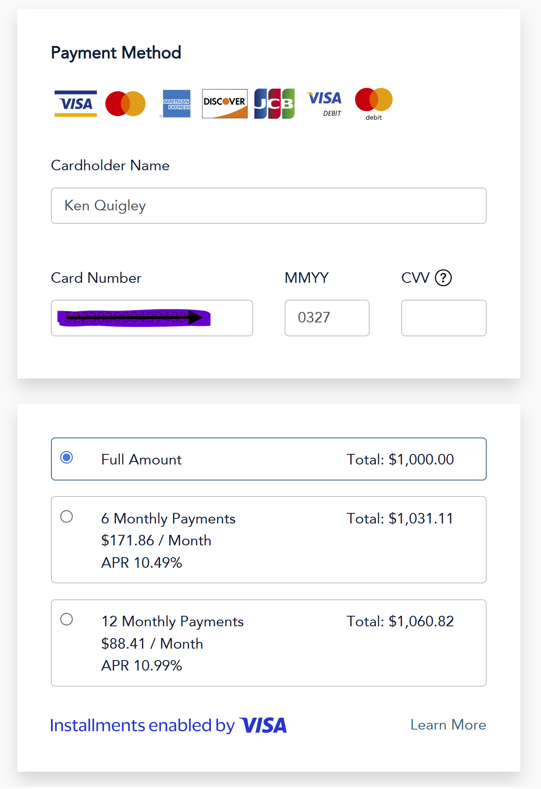
Task: Select the 12 Monthly Payments radio option
Action: tap(67, 619)
